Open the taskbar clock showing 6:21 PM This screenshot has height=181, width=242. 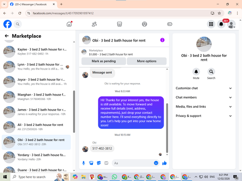[224, 177]
